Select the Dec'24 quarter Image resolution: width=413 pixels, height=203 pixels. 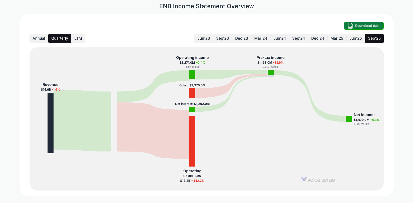click(x=317, y=38)
